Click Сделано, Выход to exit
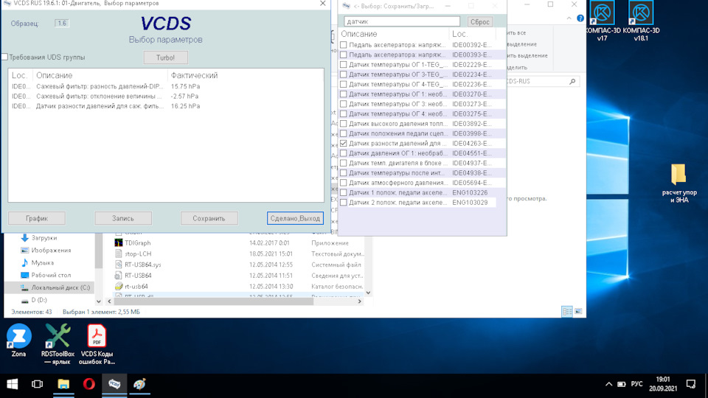Image resolution: width=708 pixels, height=398 pixels. pos(295,218)
